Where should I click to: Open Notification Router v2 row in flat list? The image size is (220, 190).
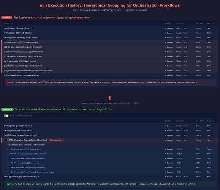click(110, 28)
